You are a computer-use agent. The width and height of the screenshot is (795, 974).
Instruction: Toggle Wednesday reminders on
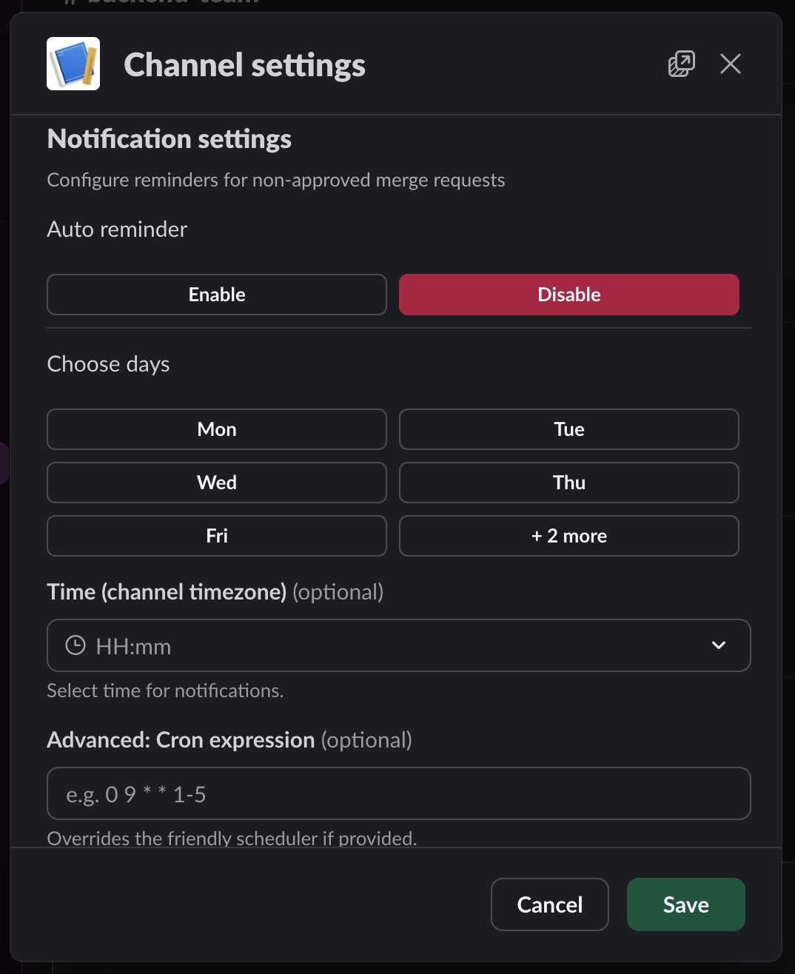click(x=216, y=483)
